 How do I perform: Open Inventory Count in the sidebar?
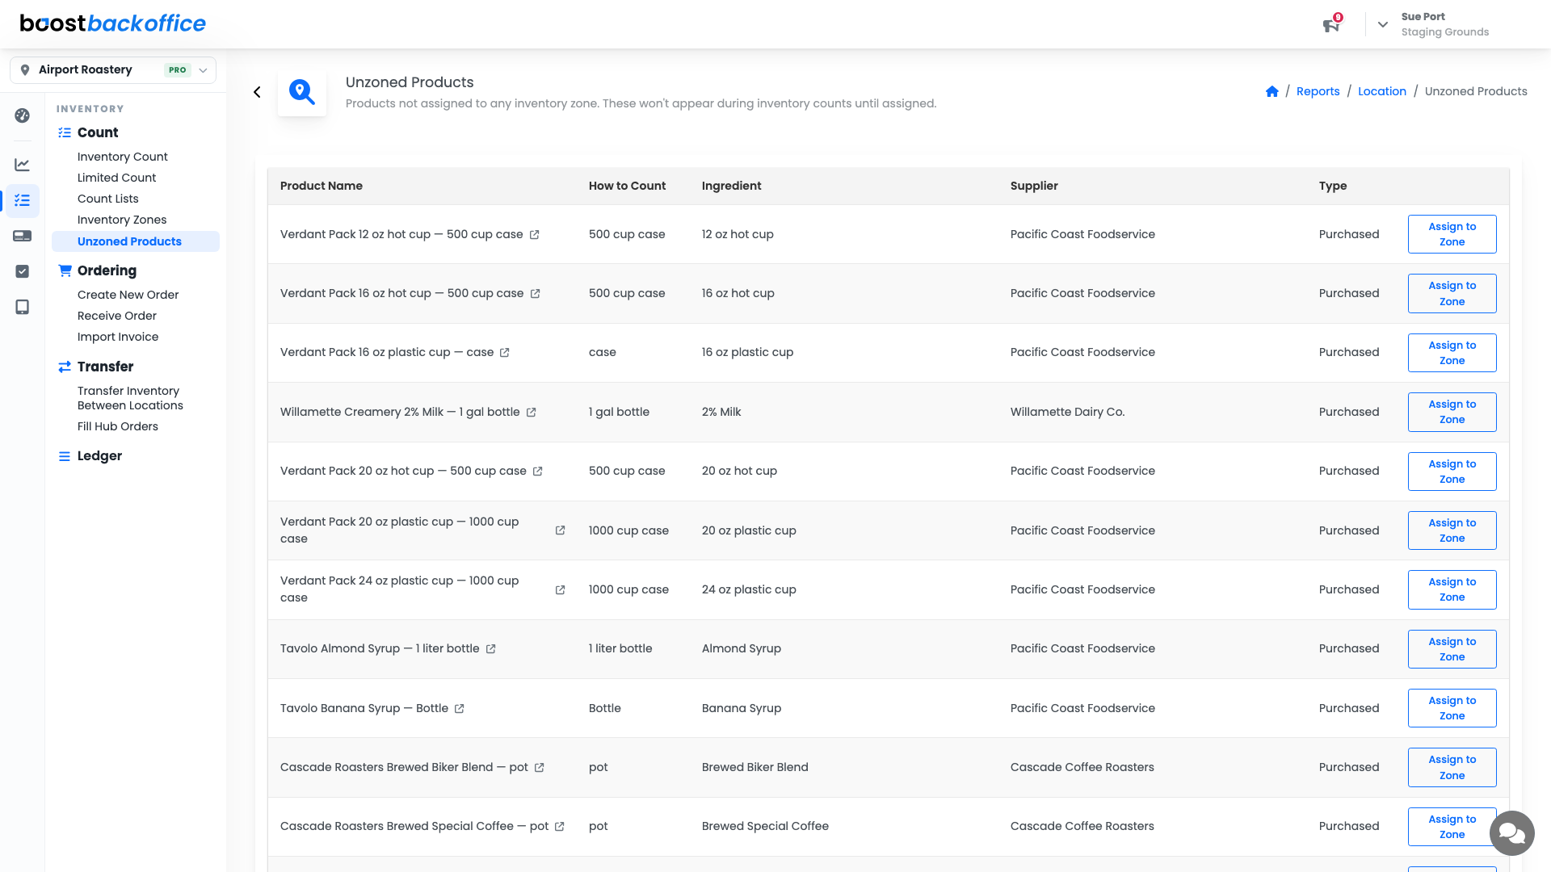(x=122, y=157)
